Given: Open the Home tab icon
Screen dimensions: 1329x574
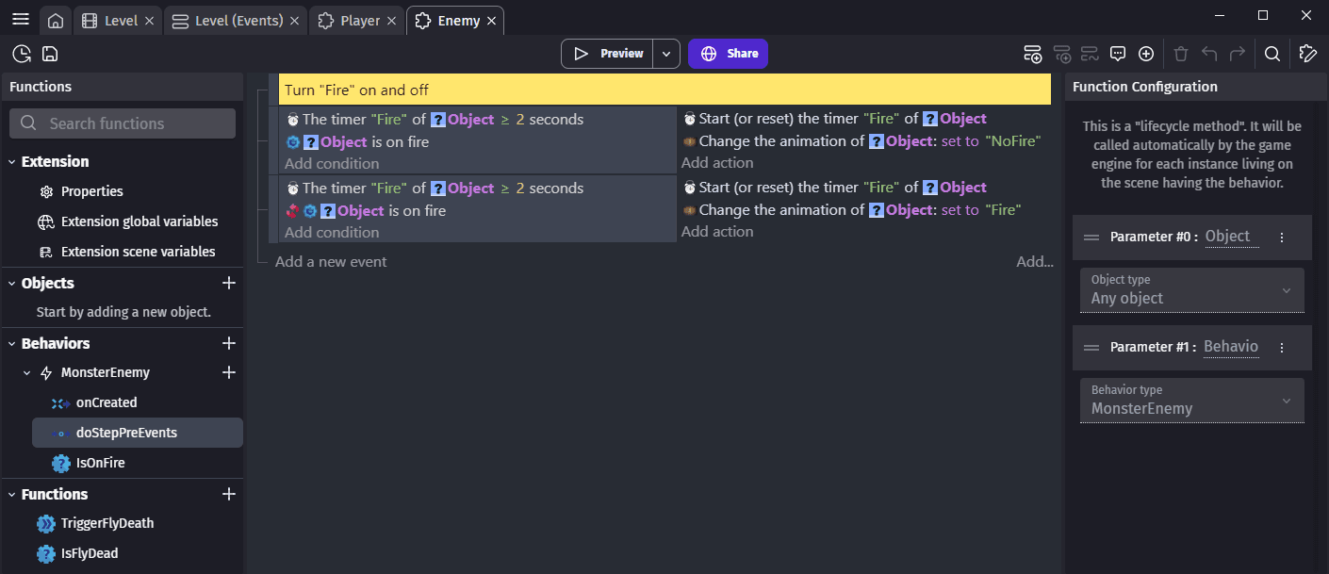Looking at the screenshot, I should [56, 21].
